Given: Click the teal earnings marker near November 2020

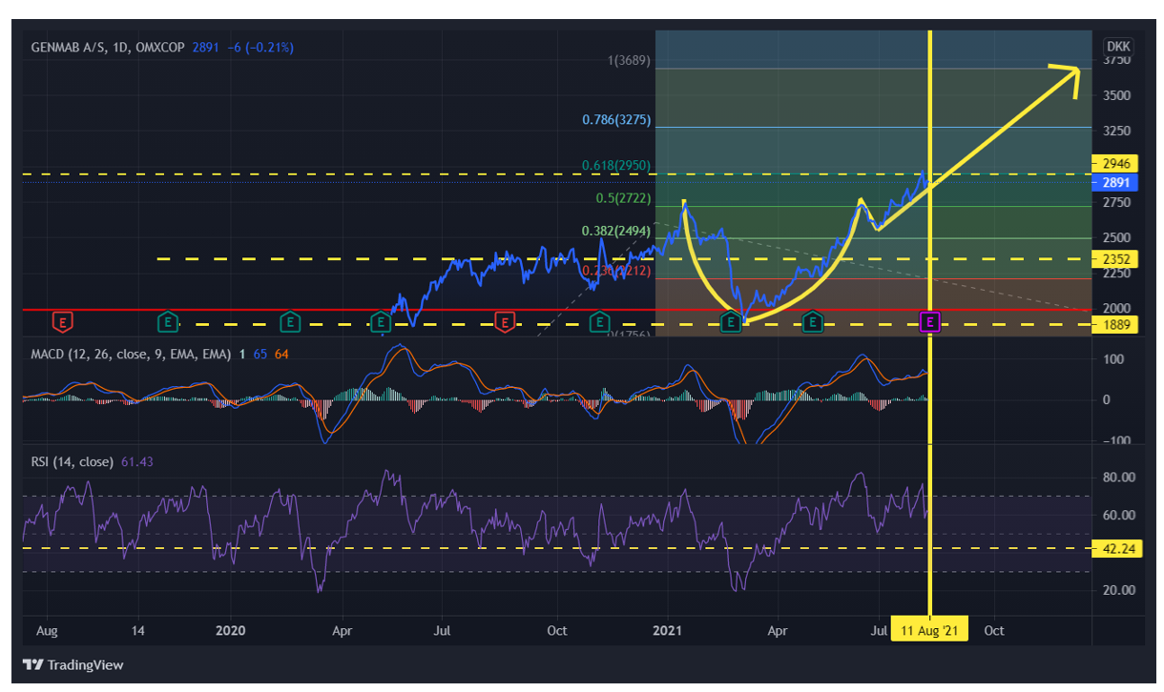Looking at the screenshot, I should [x=599, y=322].
